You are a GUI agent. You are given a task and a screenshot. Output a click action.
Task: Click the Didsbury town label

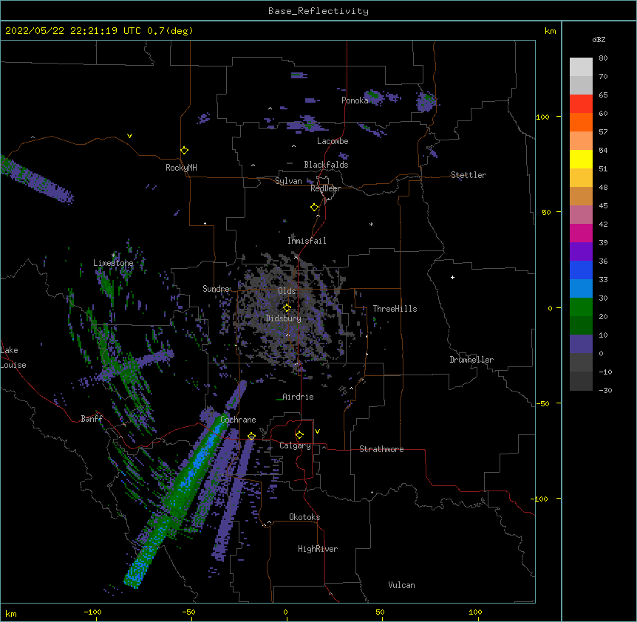coord(284,318)
